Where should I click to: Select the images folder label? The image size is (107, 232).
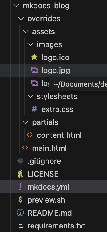49,45
